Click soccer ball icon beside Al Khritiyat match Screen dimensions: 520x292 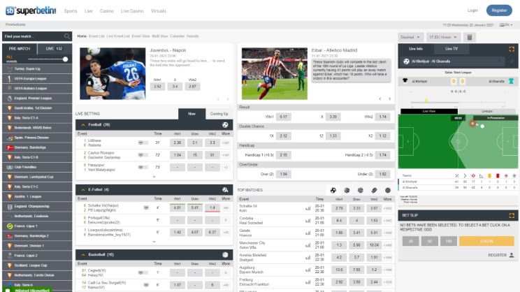point(406,61)
